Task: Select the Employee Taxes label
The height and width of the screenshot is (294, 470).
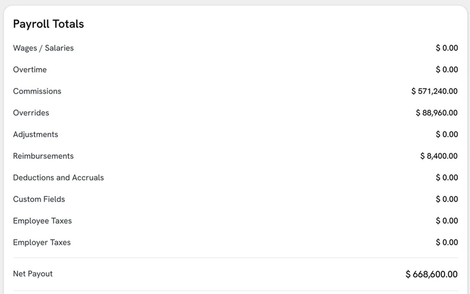Action: 42,221
